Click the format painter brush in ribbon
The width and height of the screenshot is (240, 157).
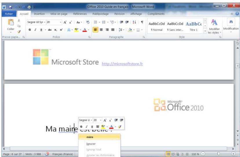19,32
